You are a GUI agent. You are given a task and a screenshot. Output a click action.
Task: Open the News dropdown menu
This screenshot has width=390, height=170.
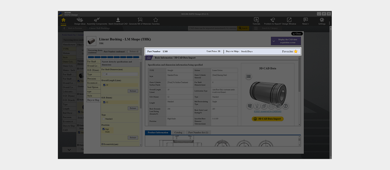pyautogui.click(x=306, y=21)
